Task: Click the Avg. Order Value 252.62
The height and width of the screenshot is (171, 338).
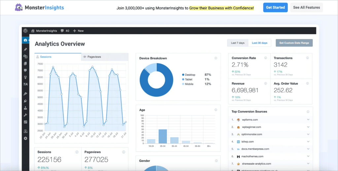Action: pyautogui.click(x=283, y=90)
